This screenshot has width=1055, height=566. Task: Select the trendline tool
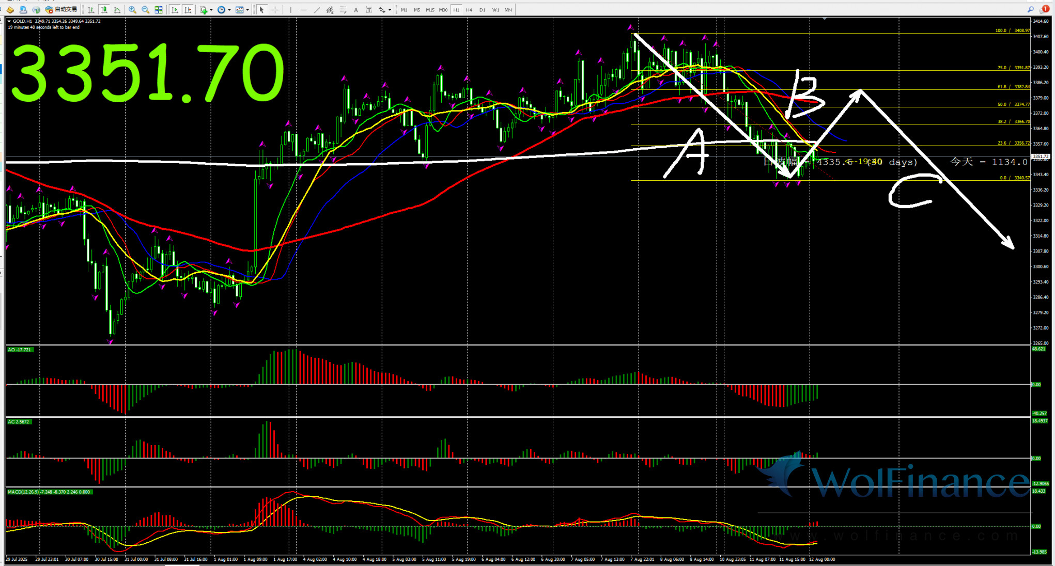point(317,9)
